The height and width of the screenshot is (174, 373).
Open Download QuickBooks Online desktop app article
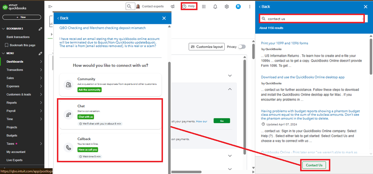tap(303, 77)
